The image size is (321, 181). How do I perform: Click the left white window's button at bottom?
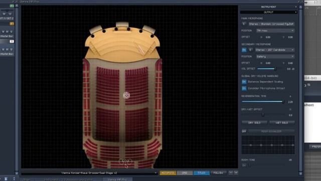click(x=315, y=146)
